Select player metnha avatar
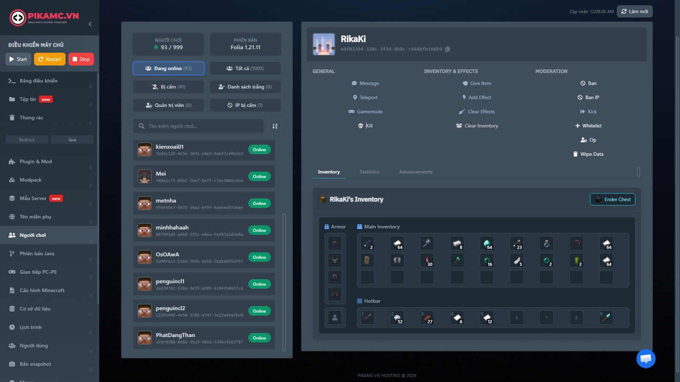680x382 pixels. 144,203
